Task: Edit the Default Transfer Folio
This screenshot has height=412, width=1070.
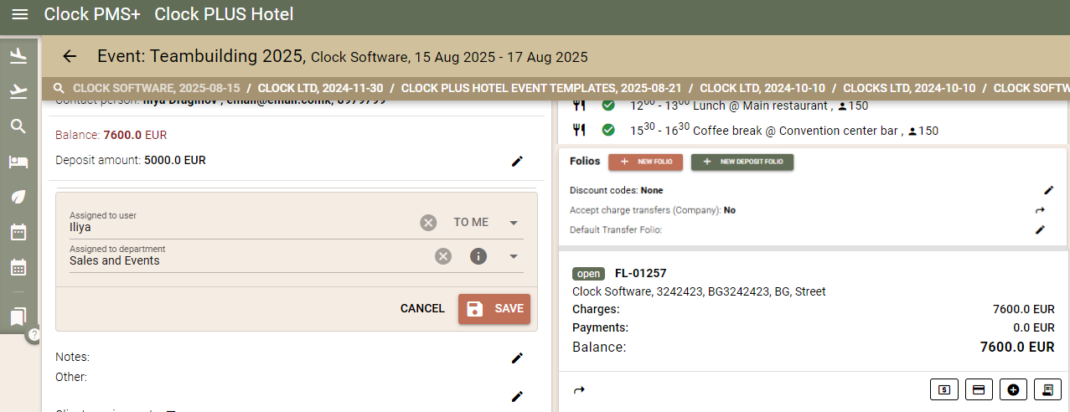Action: tap(1040, 229)
